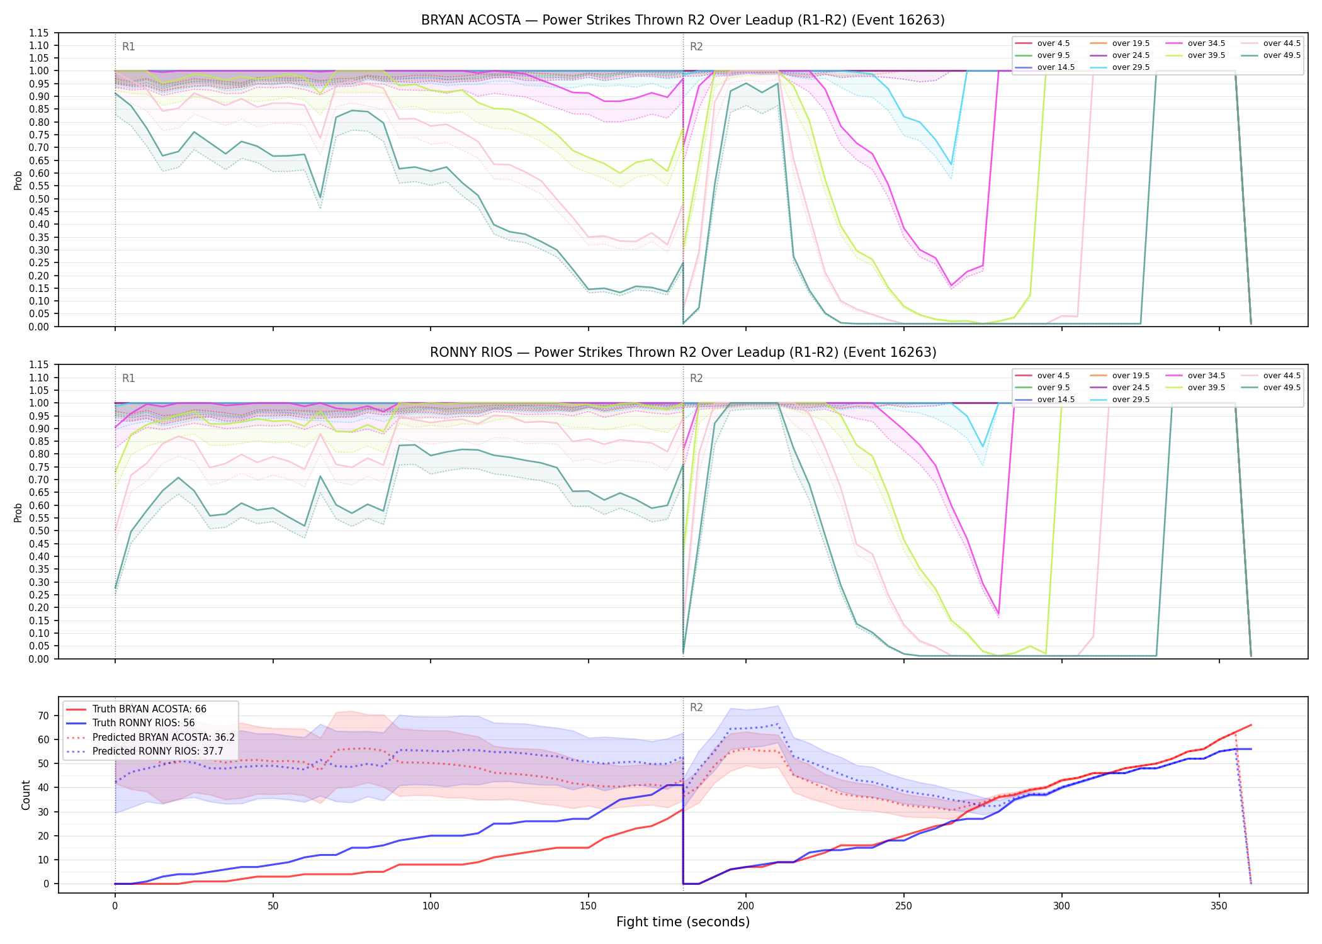The height and width of the screenshot is (944, 1322).
Task: Select 'Truth BRYAN ACOSTA: 66' legend entry
Action: point(149,709)
